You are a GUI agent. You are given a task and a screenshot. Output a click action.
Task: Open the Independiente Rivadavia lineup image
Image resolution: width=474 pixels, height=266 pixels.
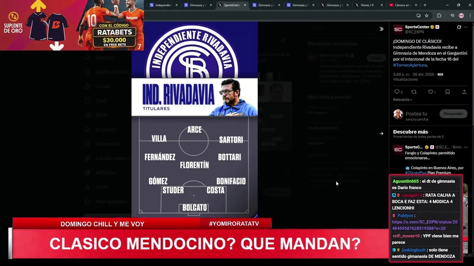(x=194, y=119)
